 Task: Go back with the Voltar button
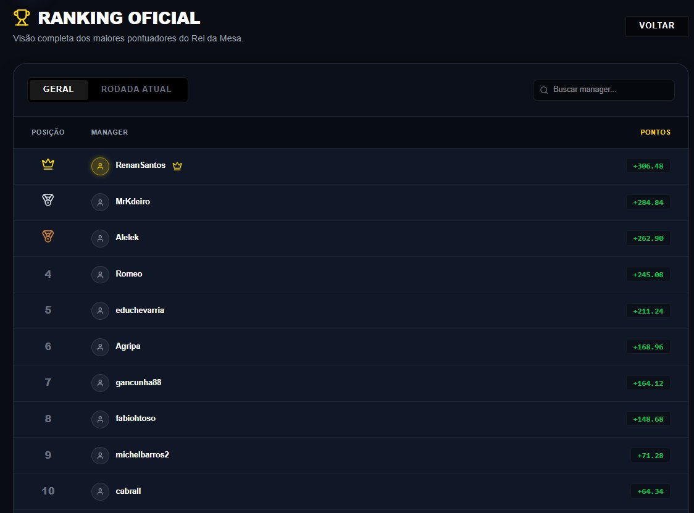(657, 26)
